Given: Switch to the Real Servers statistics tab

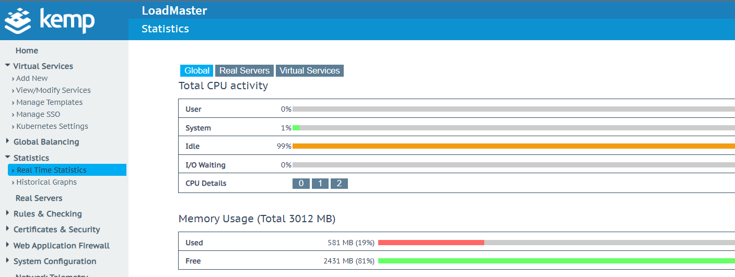Looking at the screenshot, I should (x=244, y=70).
